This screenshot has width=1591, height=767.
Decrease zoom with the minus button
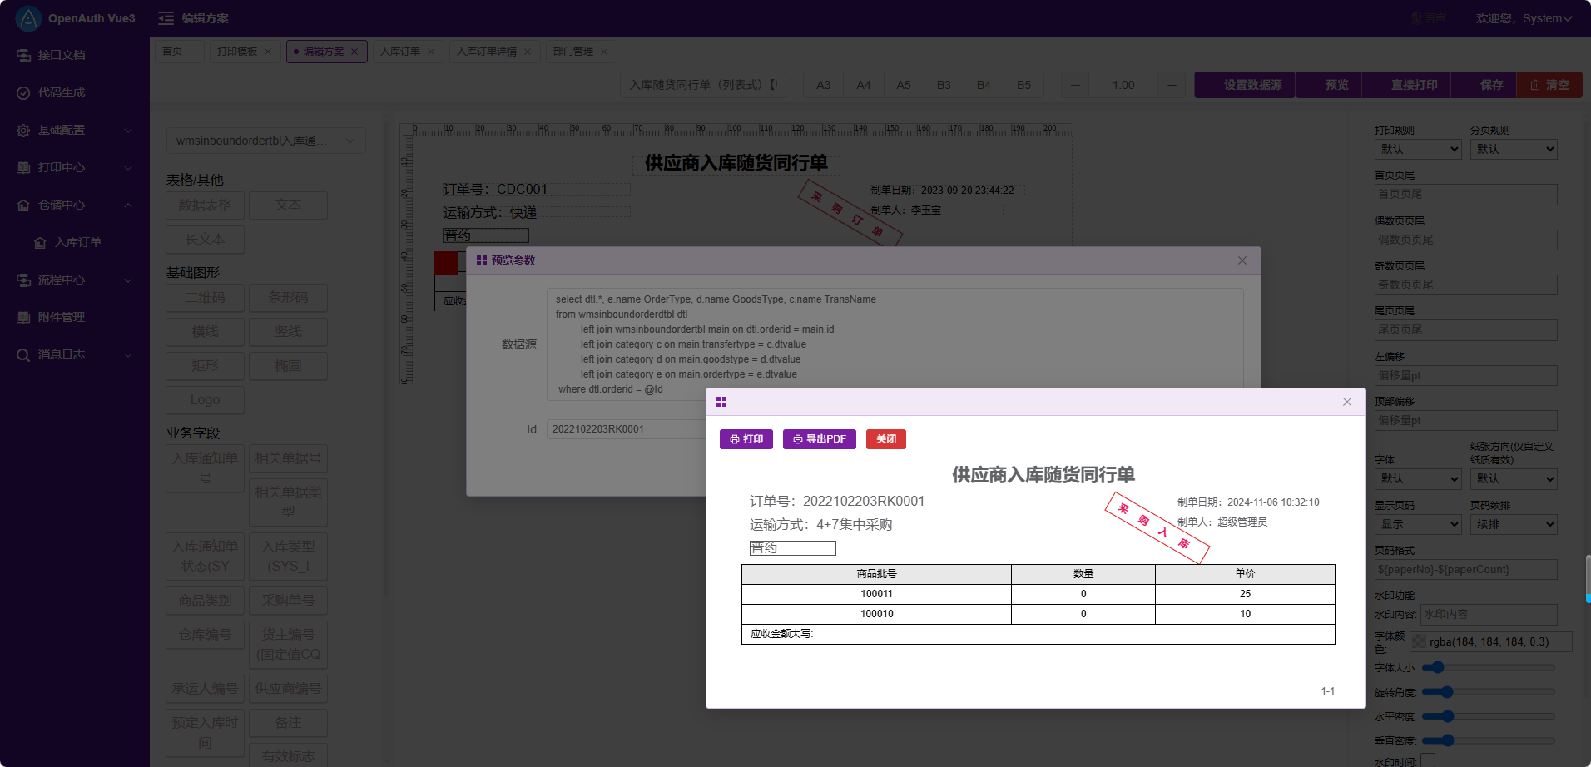[x=1075, y=85]
